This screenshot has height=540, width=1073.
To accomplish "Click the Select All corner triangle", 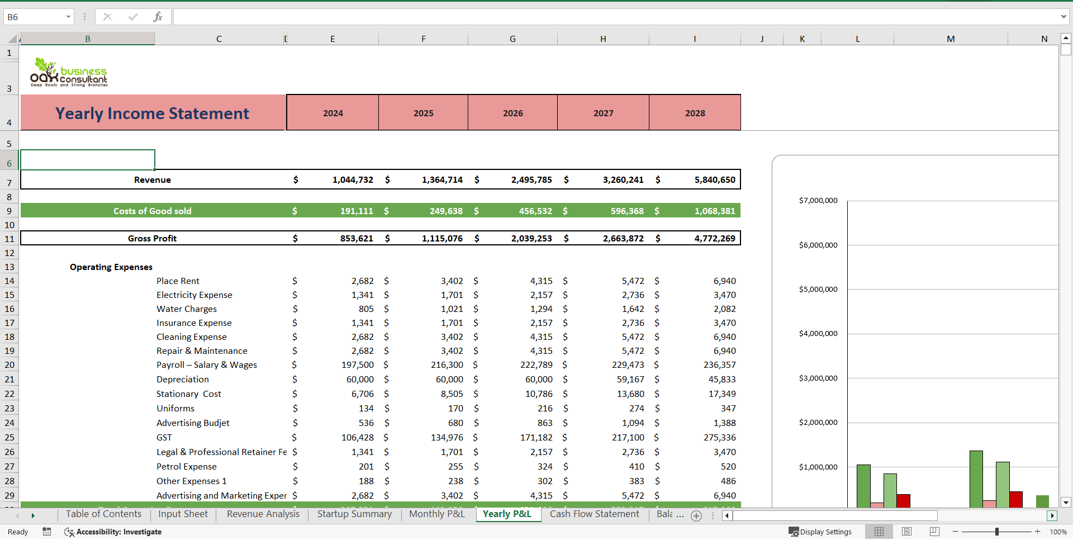I will [12, 39].
